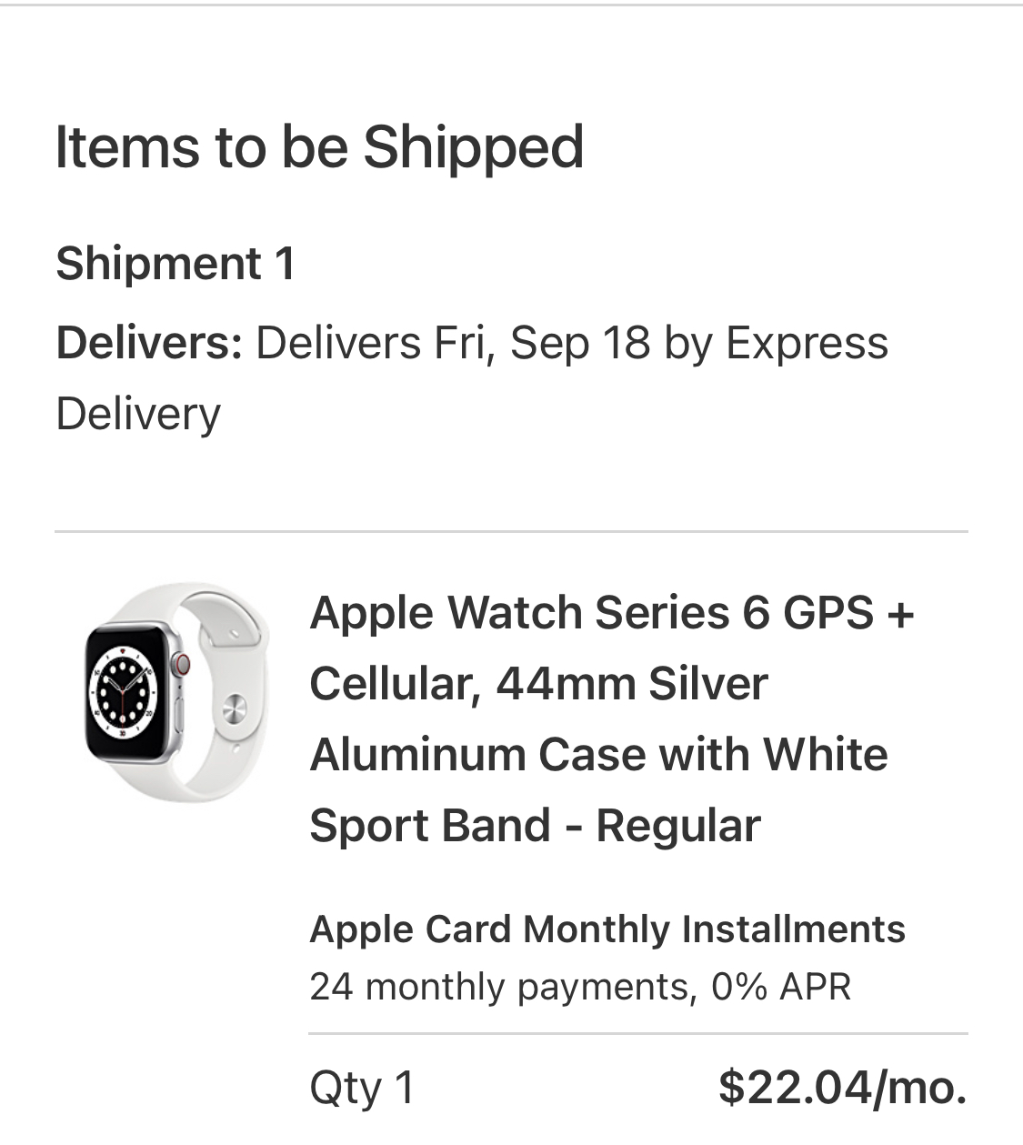
Task: Click "Sport Band - Regular" title line
Action: (535, 825)
